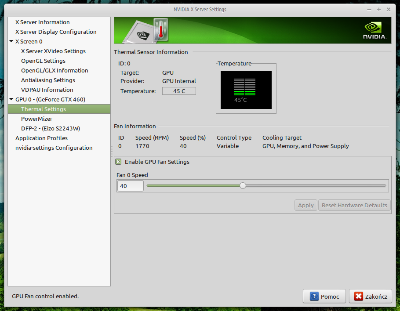Viewport: 400px width, 311px height.
Task: Collapse the GPU 0 GeForce GTX 460 node
Action: (11, 99)
